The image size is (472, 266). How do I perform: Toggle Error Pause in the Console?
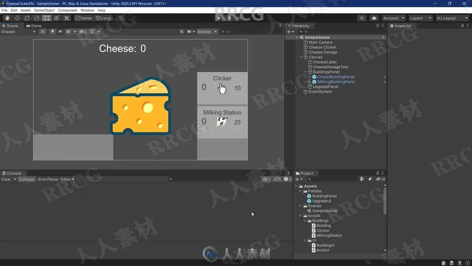[x=48, y=179]
